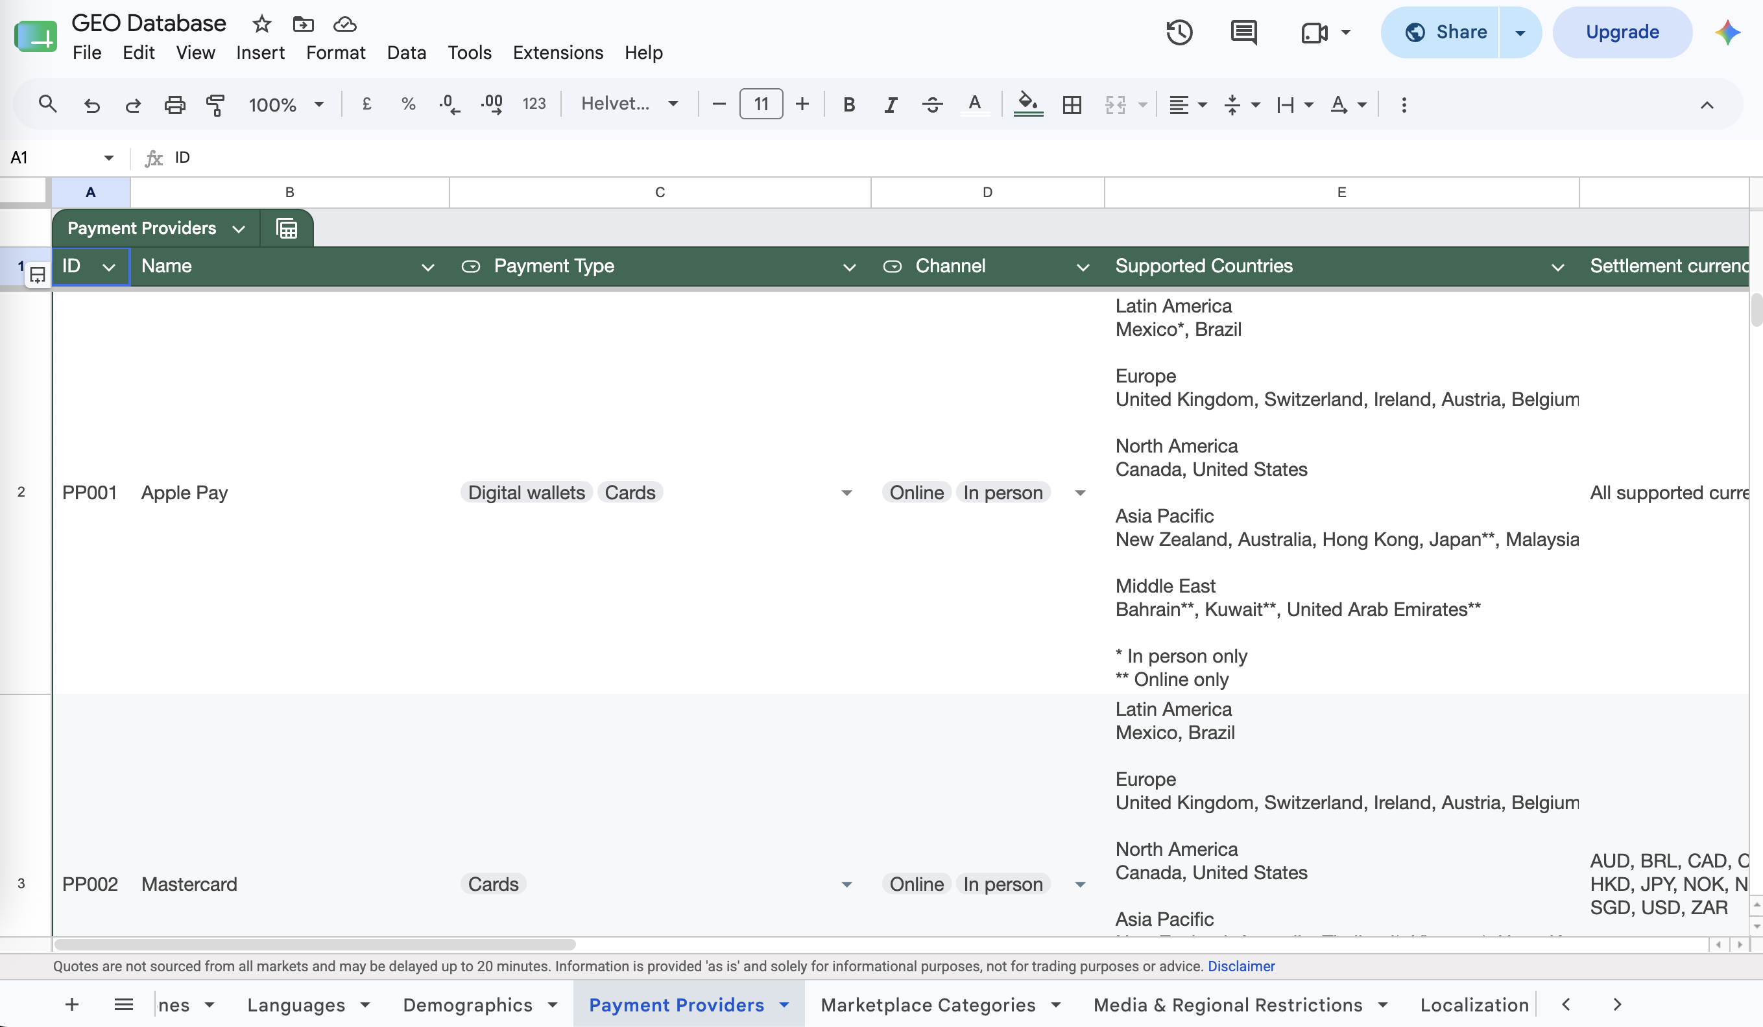
Task: Star the GEO Database document
Action: tap(261, 24)
